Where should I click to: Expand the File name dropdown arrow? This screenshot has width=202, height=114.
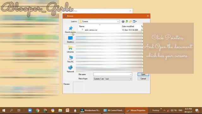(131, 74)
